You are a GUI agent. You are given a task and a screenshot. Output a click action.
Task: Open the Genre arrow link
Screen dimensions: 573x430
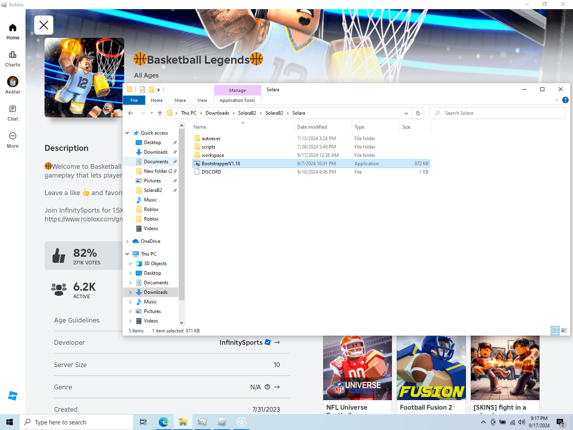(277, 387)
